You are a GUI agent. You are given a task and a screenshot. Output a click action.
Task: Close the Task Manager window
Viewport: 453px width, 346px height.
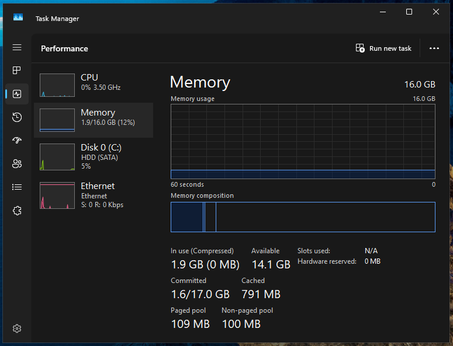point(436,12)
